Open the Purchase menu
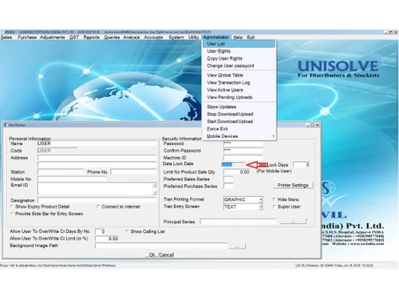 click(27, 37)
